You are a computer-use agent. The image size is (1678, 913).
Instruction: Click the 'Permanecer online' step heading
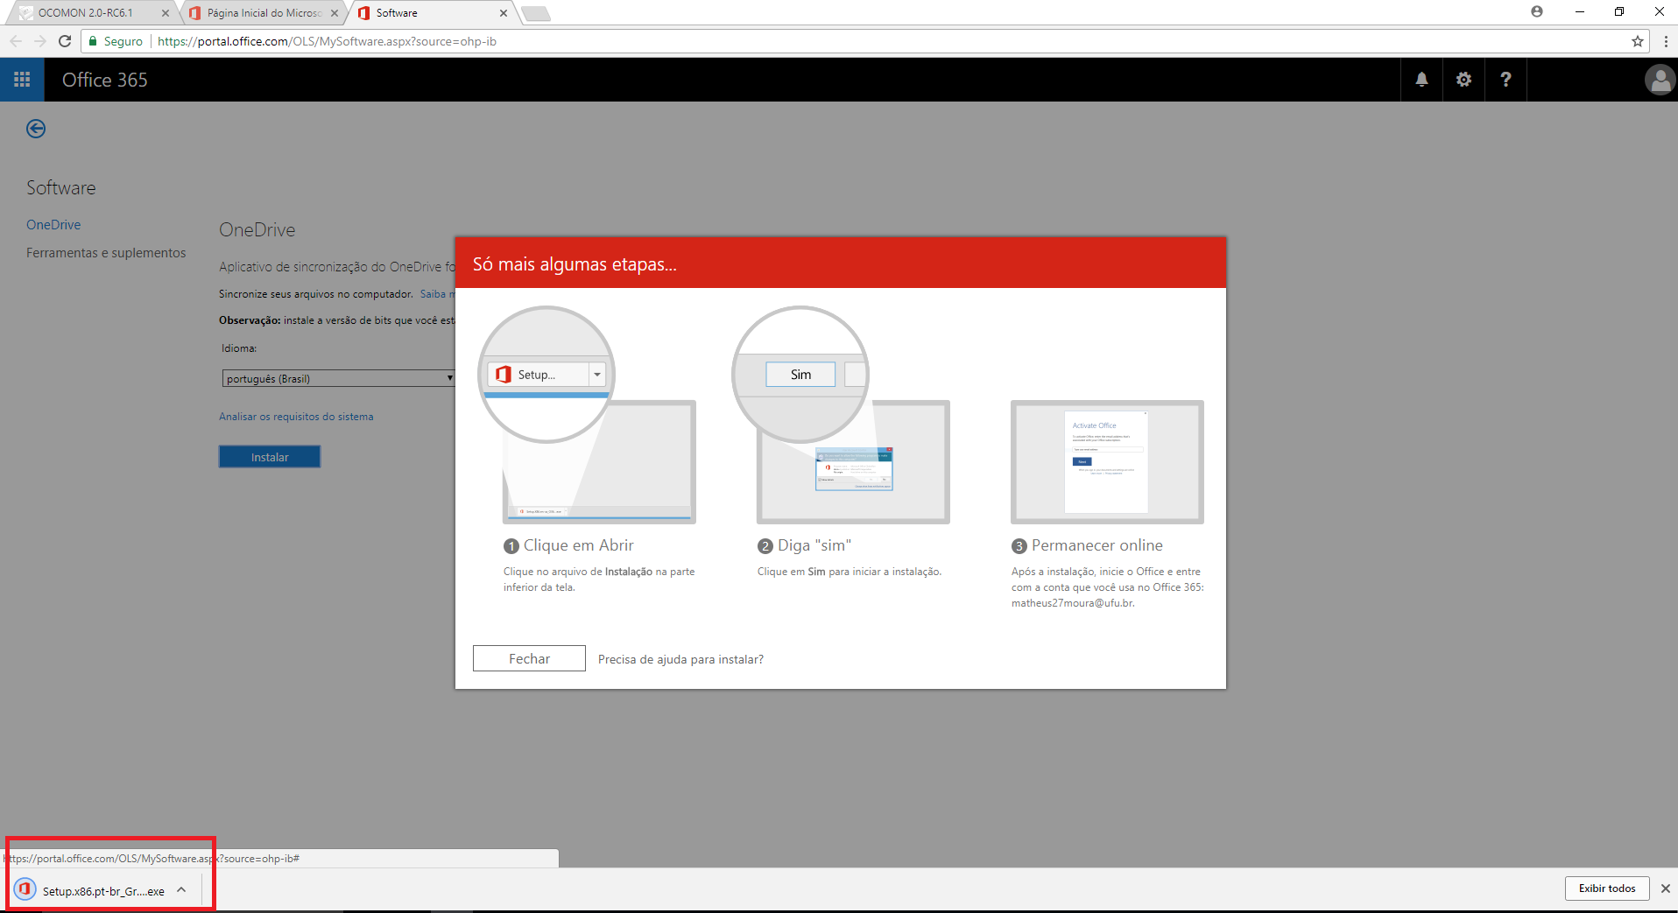[1096, 545]
